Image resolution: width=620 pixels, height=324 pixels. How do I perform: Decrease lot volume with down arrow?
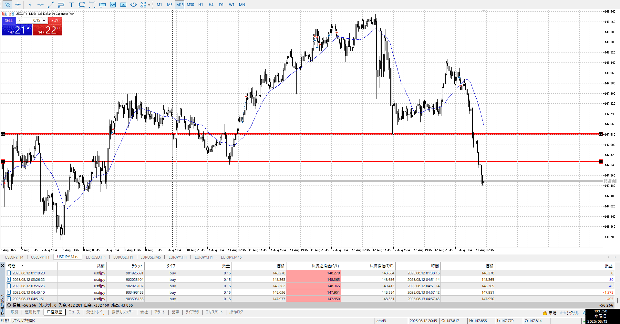click(20, 20)
